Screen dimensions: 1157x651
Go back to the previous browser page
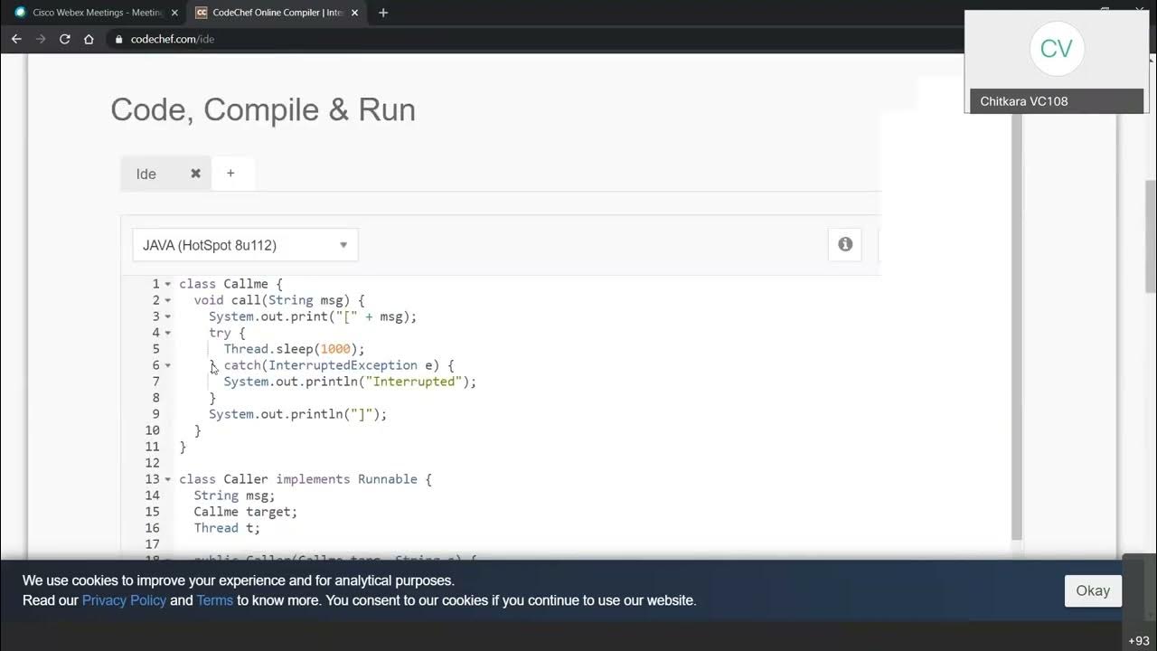coord(16,39)
